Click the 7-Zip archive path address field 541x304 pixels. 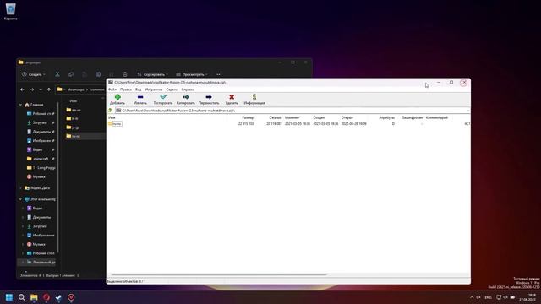pos(292,111)
